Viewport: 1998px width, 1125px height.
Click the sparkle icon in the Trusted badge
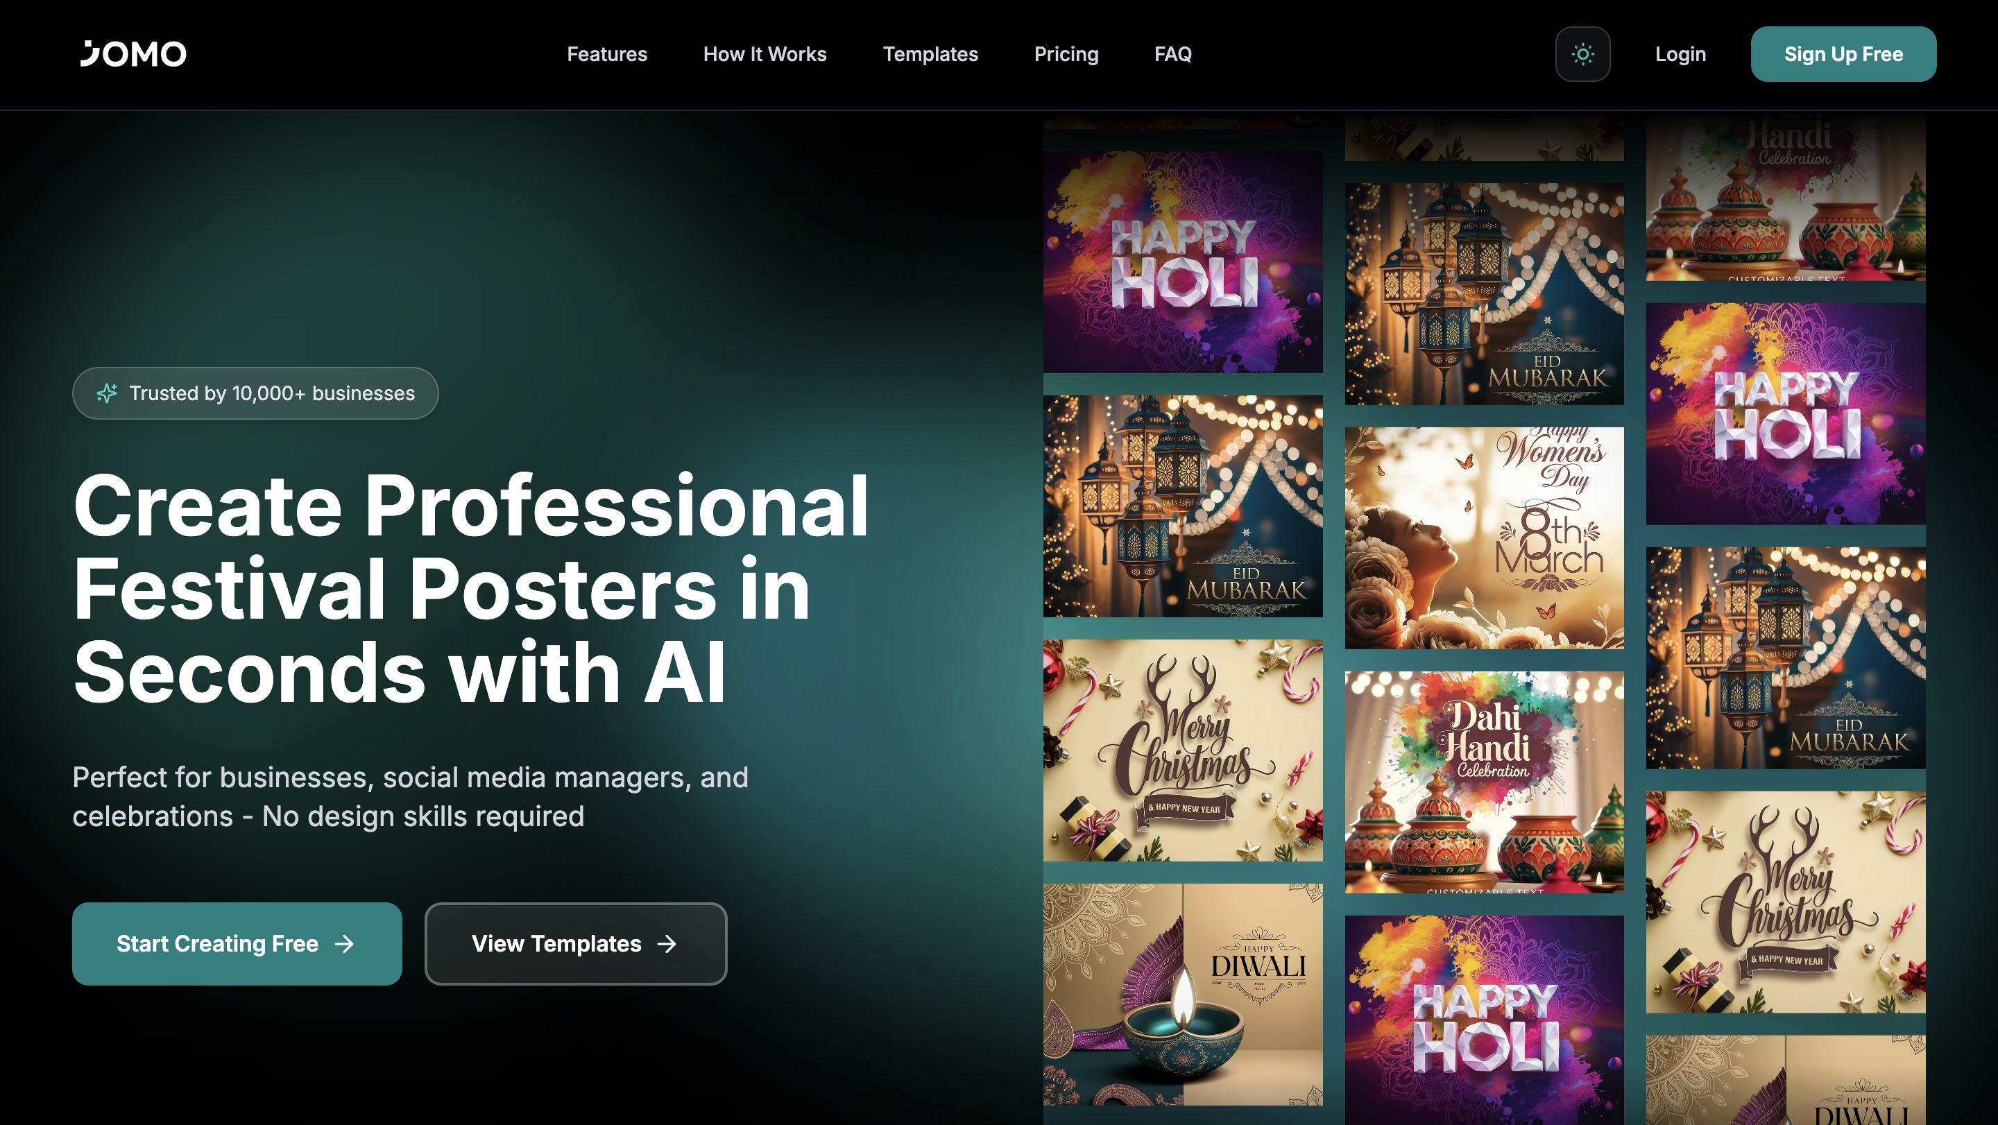pyautogui.click(x=107, y=393)
